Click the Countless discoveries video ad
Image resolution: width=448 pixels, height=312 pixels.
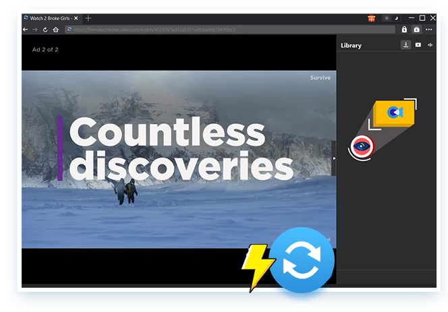click(x=179, y=159)
